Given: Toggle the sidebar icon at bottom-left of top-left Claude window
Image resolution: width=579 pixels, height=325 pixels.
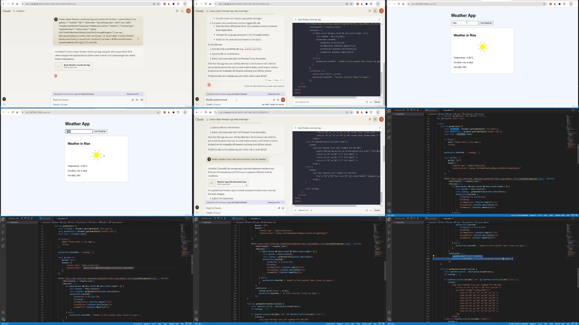Looking at the screenshot, I should point(4,104).
